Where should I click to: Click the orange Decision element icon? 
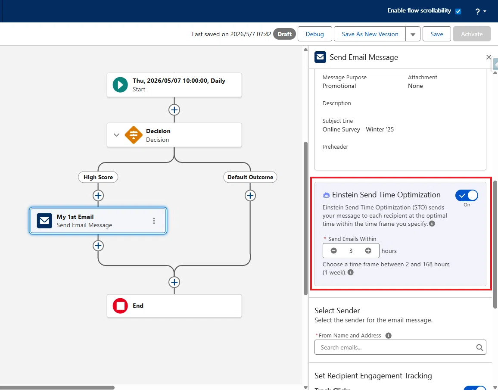pyautogui.click(x=134, y=135)
